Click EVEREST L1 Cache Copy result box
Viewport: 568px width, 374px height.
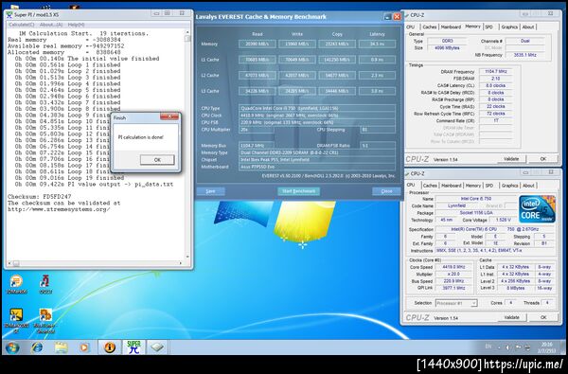(337, 60)
